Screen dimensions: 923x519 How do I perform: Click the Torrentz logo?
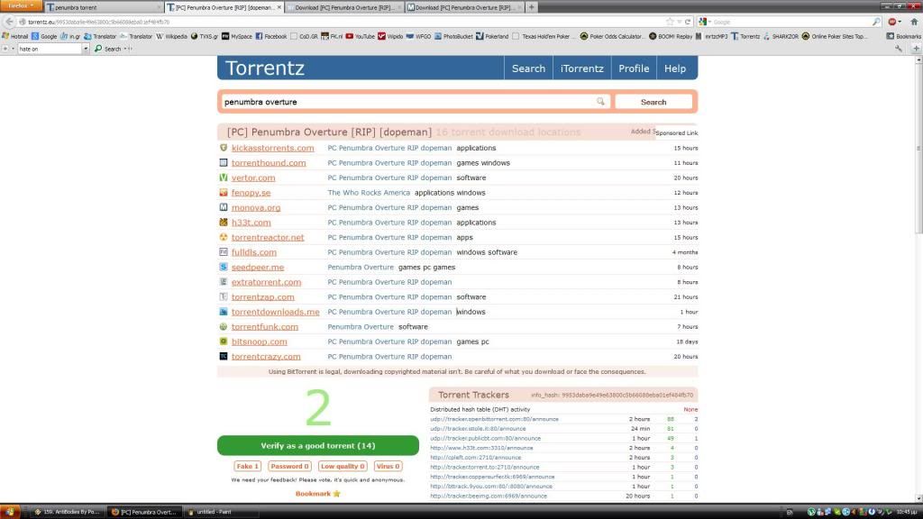(265, 68)
